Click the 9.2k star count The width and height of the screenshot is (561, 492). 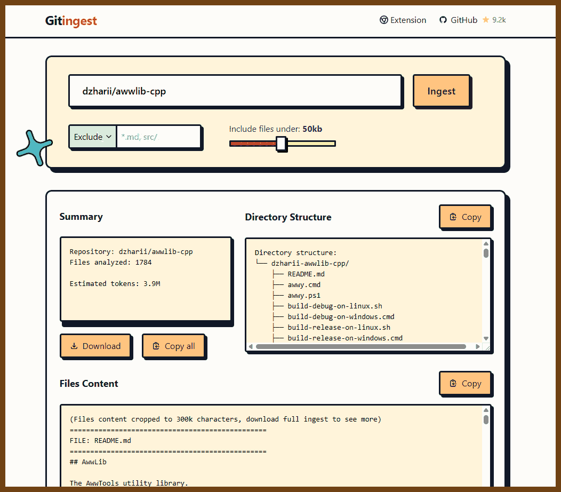pyautogui.click(x=499, y=20)
